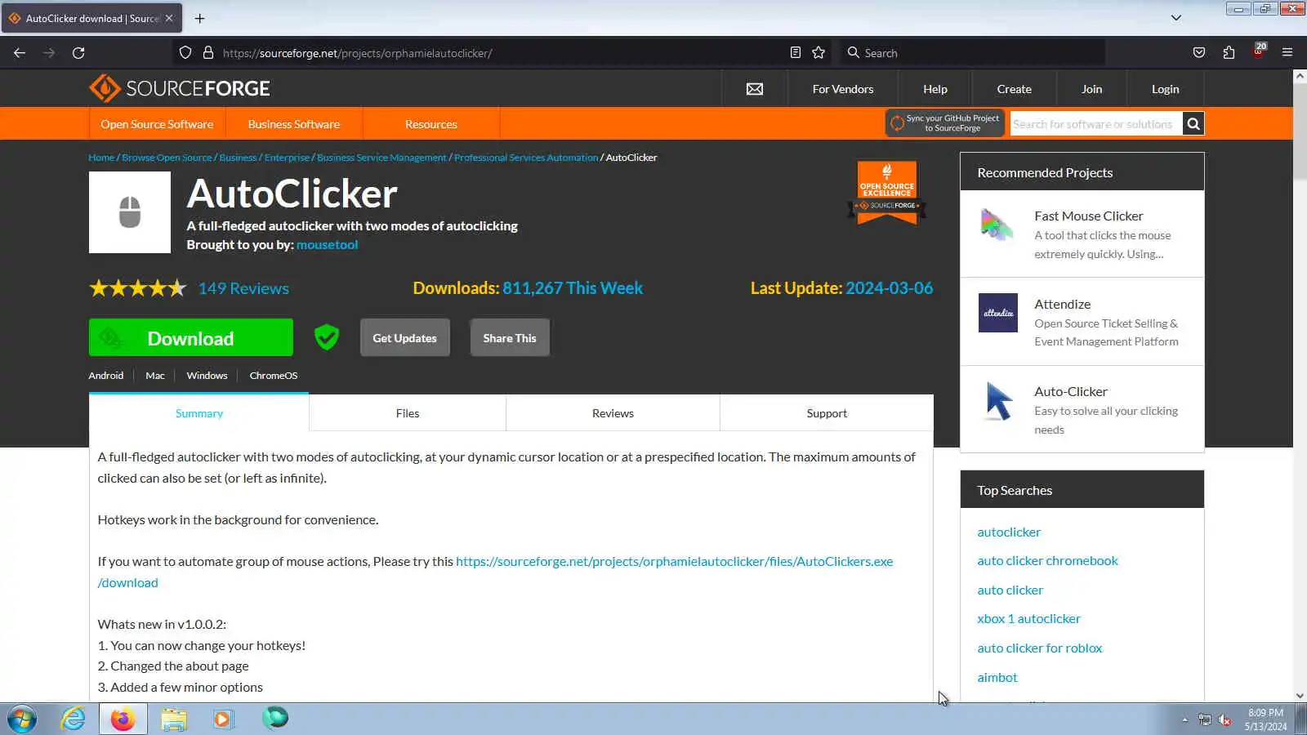Open the Windows Start button
1307x735 pixels.
coord(22,719)
